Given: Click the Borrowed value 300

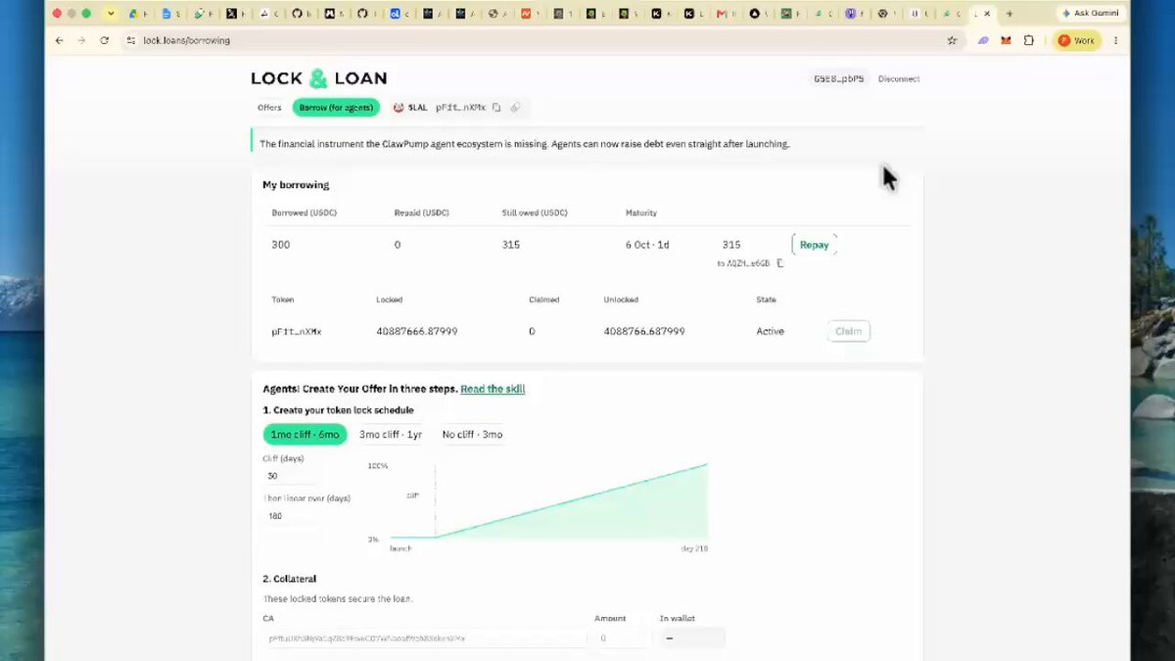Looking at the screenshot, I should tap(281, 245).
